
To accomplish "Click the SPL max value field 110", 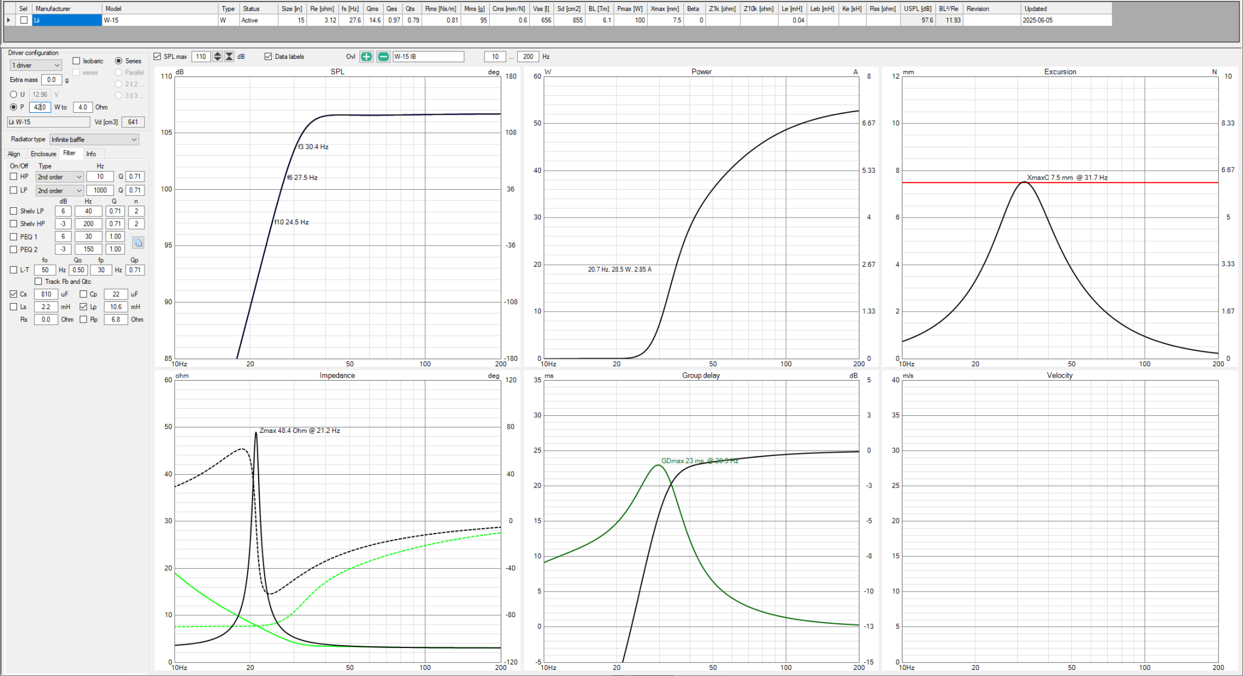I will [201, 56].
